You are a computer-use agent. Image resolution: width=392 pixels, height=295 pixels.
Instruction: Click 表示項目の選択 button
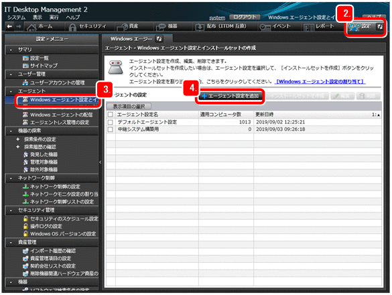(129, 107)
